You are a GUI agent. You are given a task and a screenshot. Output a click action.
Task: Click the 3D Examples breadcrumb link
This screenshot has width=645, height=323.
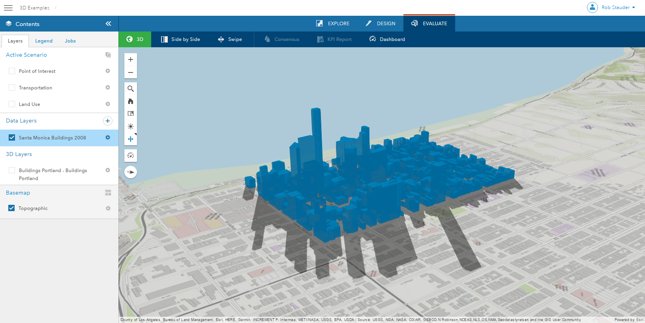point(35,8)
